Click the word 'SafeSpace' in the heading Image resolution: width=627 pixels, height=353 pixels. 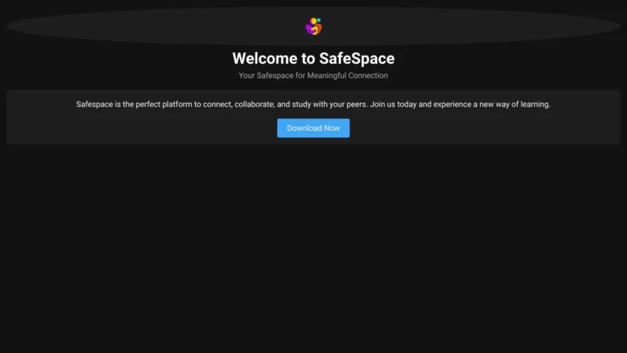point(357,58)
